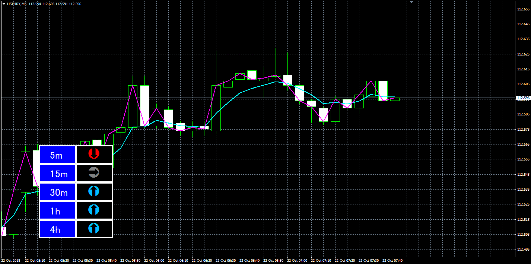This screenshot has height=264, width=531.
Task: Click the current price tag 112.596
Action: point(523,98)
